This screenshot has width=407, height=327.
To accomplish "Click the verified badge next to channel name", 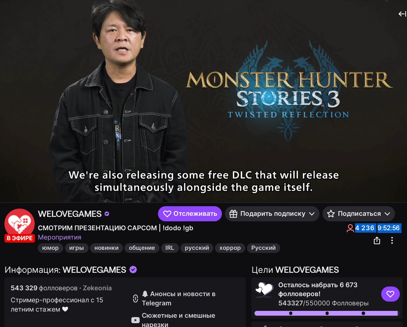I will (107, 214).
